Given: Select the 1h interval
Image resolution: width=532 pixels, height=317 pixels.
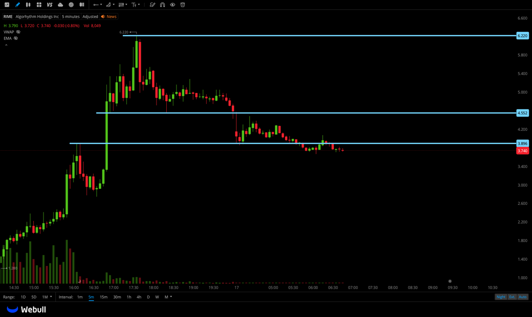Looking at the screenshot, I should click(x=129, y=297).
